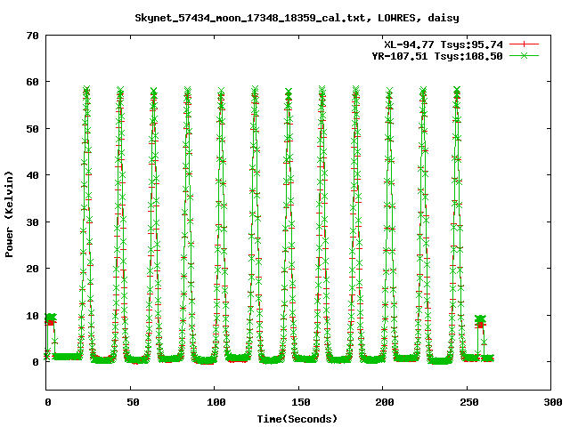Click the 250 tick label on x-axis
This screenshot has width=570, height=427.
[x=467, y=402]
